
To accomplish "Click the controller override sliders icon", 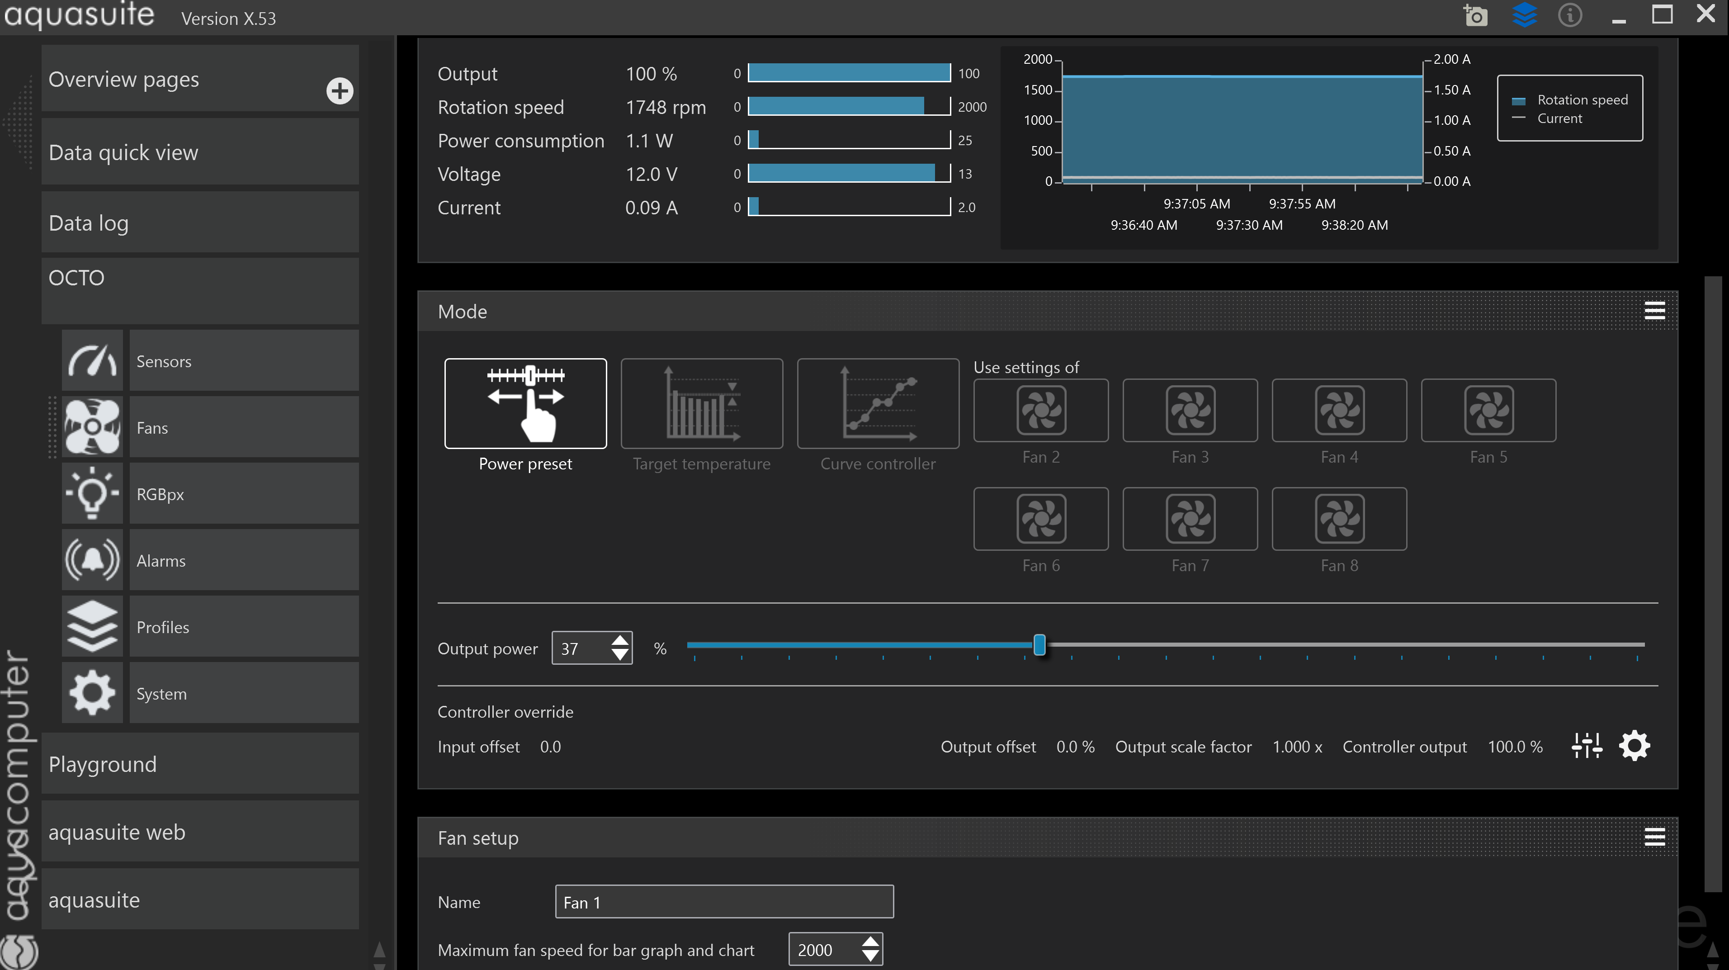I will click(x=1587, y=746).
